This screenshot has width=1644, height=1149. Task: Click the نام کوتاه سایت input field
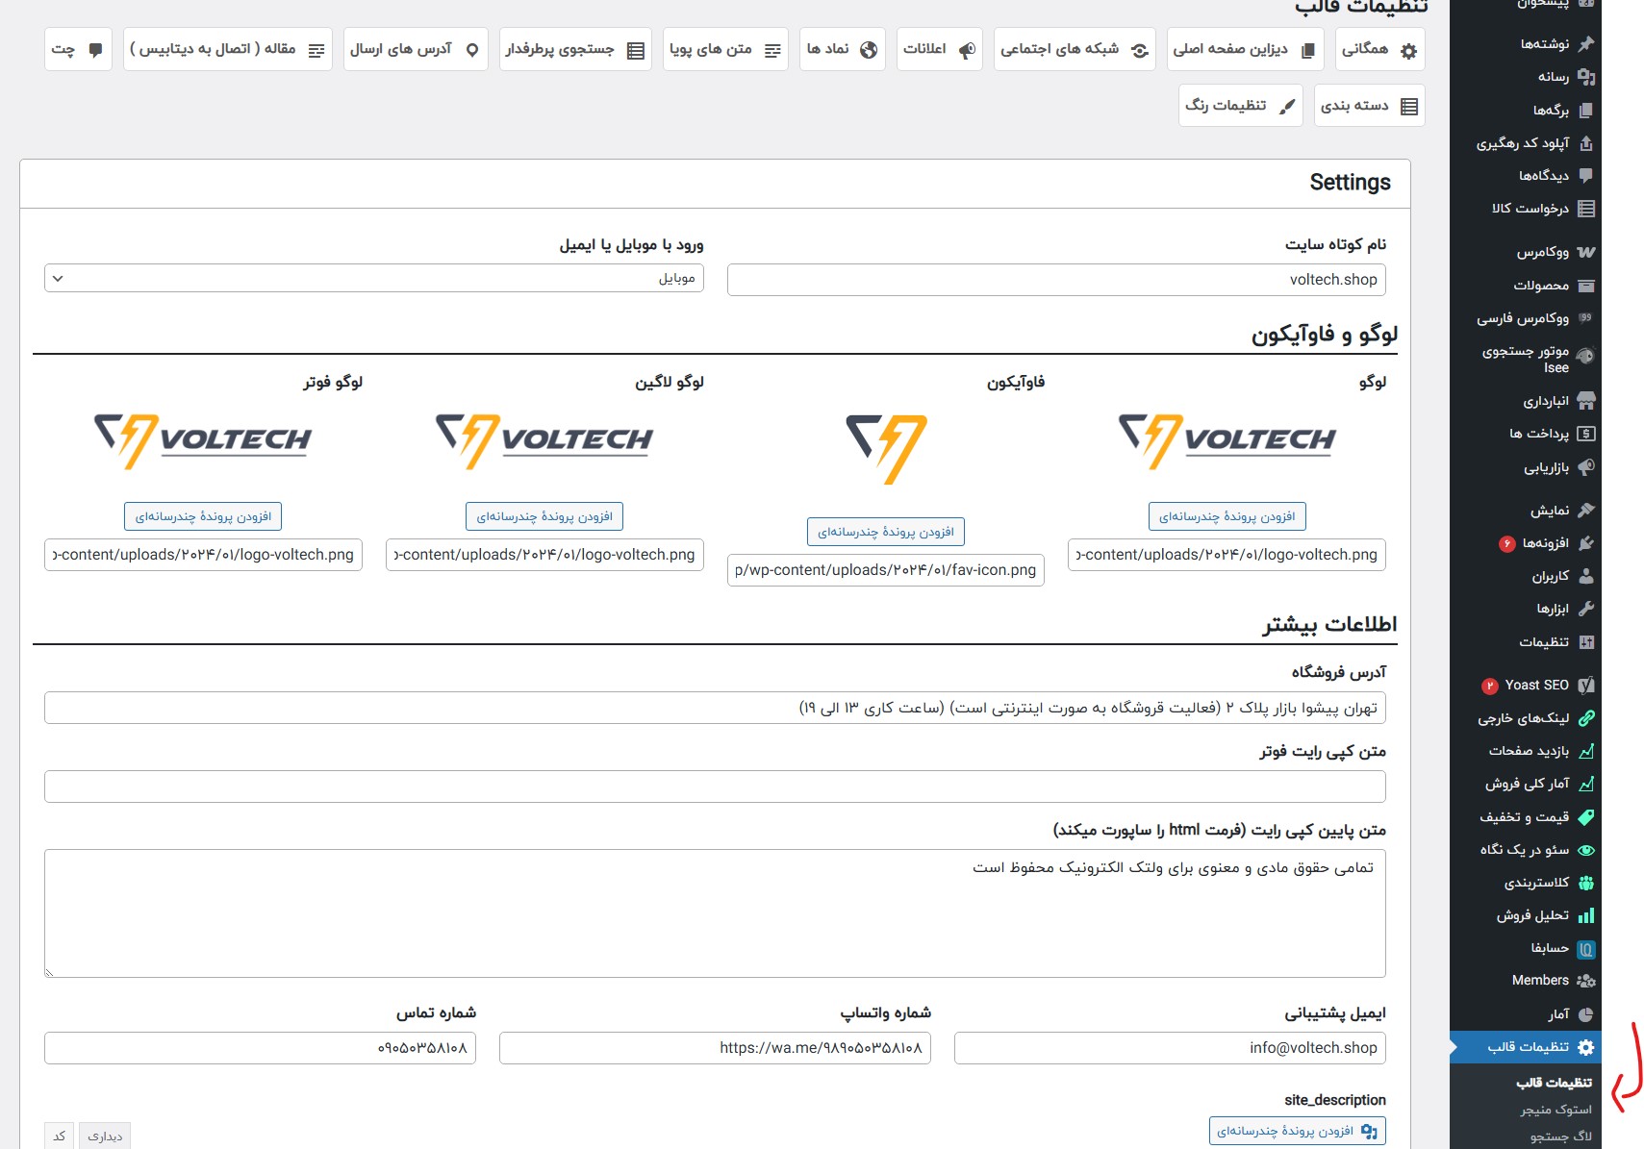click(1056, 280)
